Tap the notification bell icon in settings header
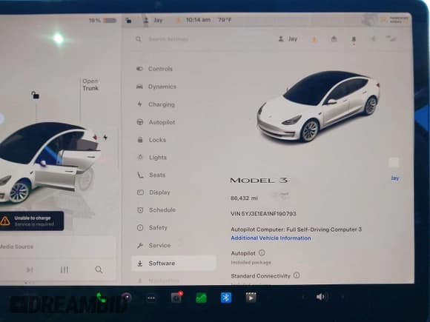The height and width of the screenshot is (322, 430). pyautogui.click(x=354, y=40)
